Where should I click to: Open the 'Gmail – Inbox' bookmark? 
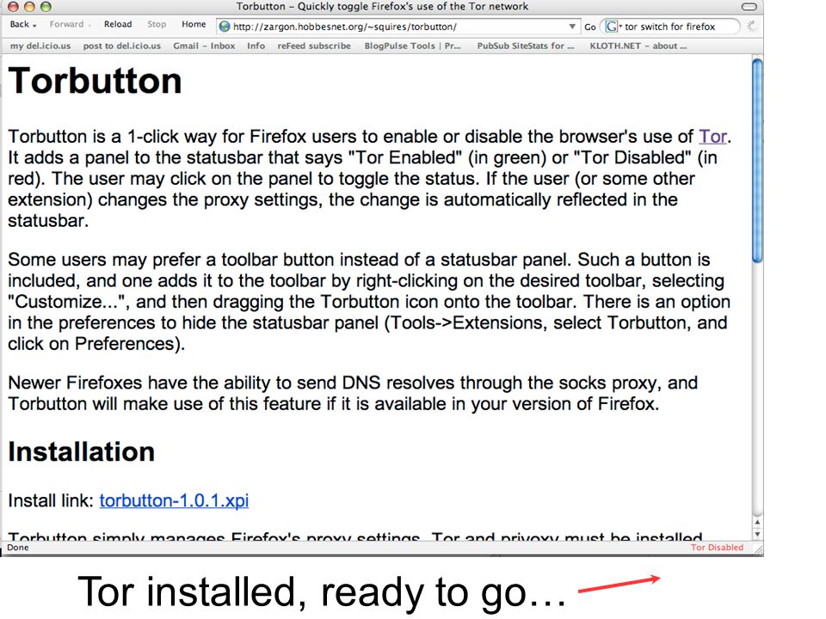[x=204, y=46]
